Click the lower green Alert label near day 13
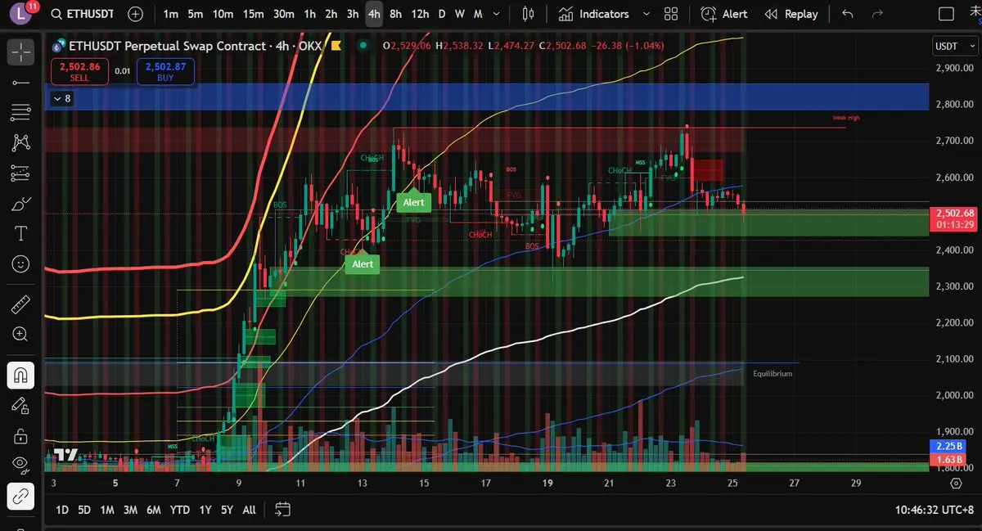Image resolution: width=982 pixels, height=531 pixels. pyautogui.click(x=363, y=263)
